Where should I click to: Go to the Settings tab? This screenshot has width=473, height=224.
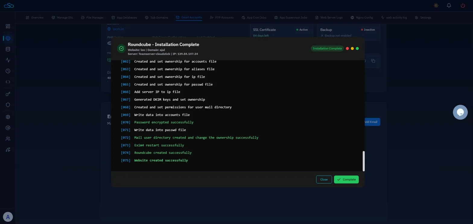coord(423,17)
